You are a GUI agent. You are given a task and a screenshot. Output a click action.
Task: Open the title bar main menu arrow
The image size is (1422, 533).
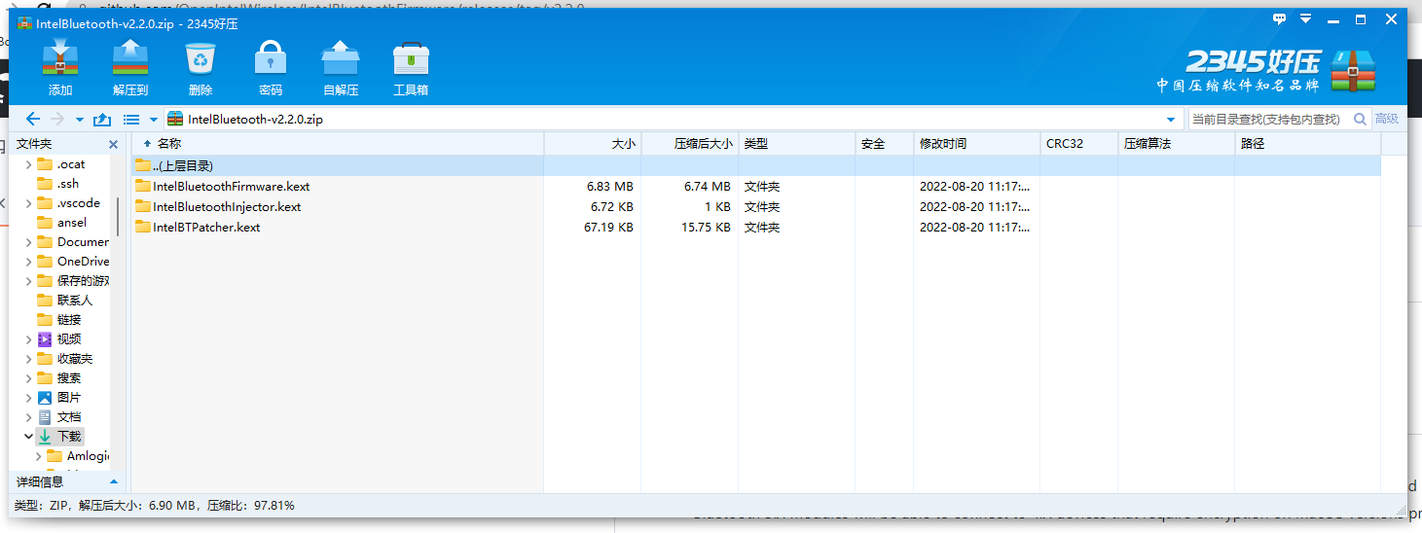point(1305,19)
